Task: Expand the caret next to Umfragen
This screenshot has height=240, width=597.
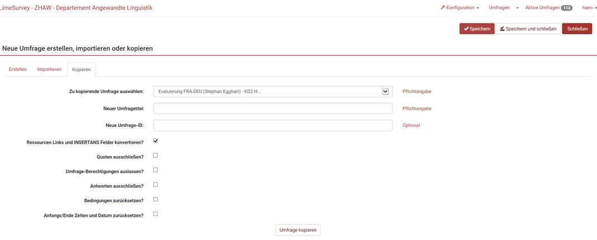Action: [x=517, y=8]
